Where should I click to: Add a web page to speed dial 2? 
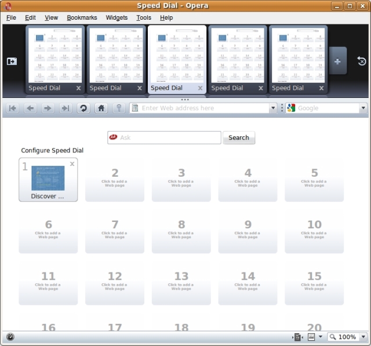pos(115,180)
